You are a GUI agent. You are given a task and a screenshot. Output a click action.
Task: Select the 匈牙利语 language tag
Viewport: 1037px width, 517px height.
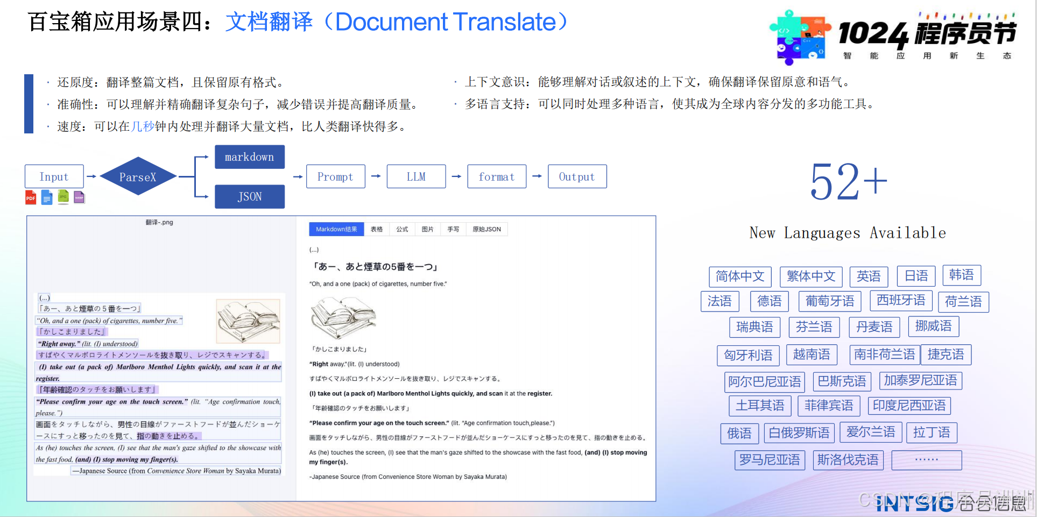coord(749,355)
